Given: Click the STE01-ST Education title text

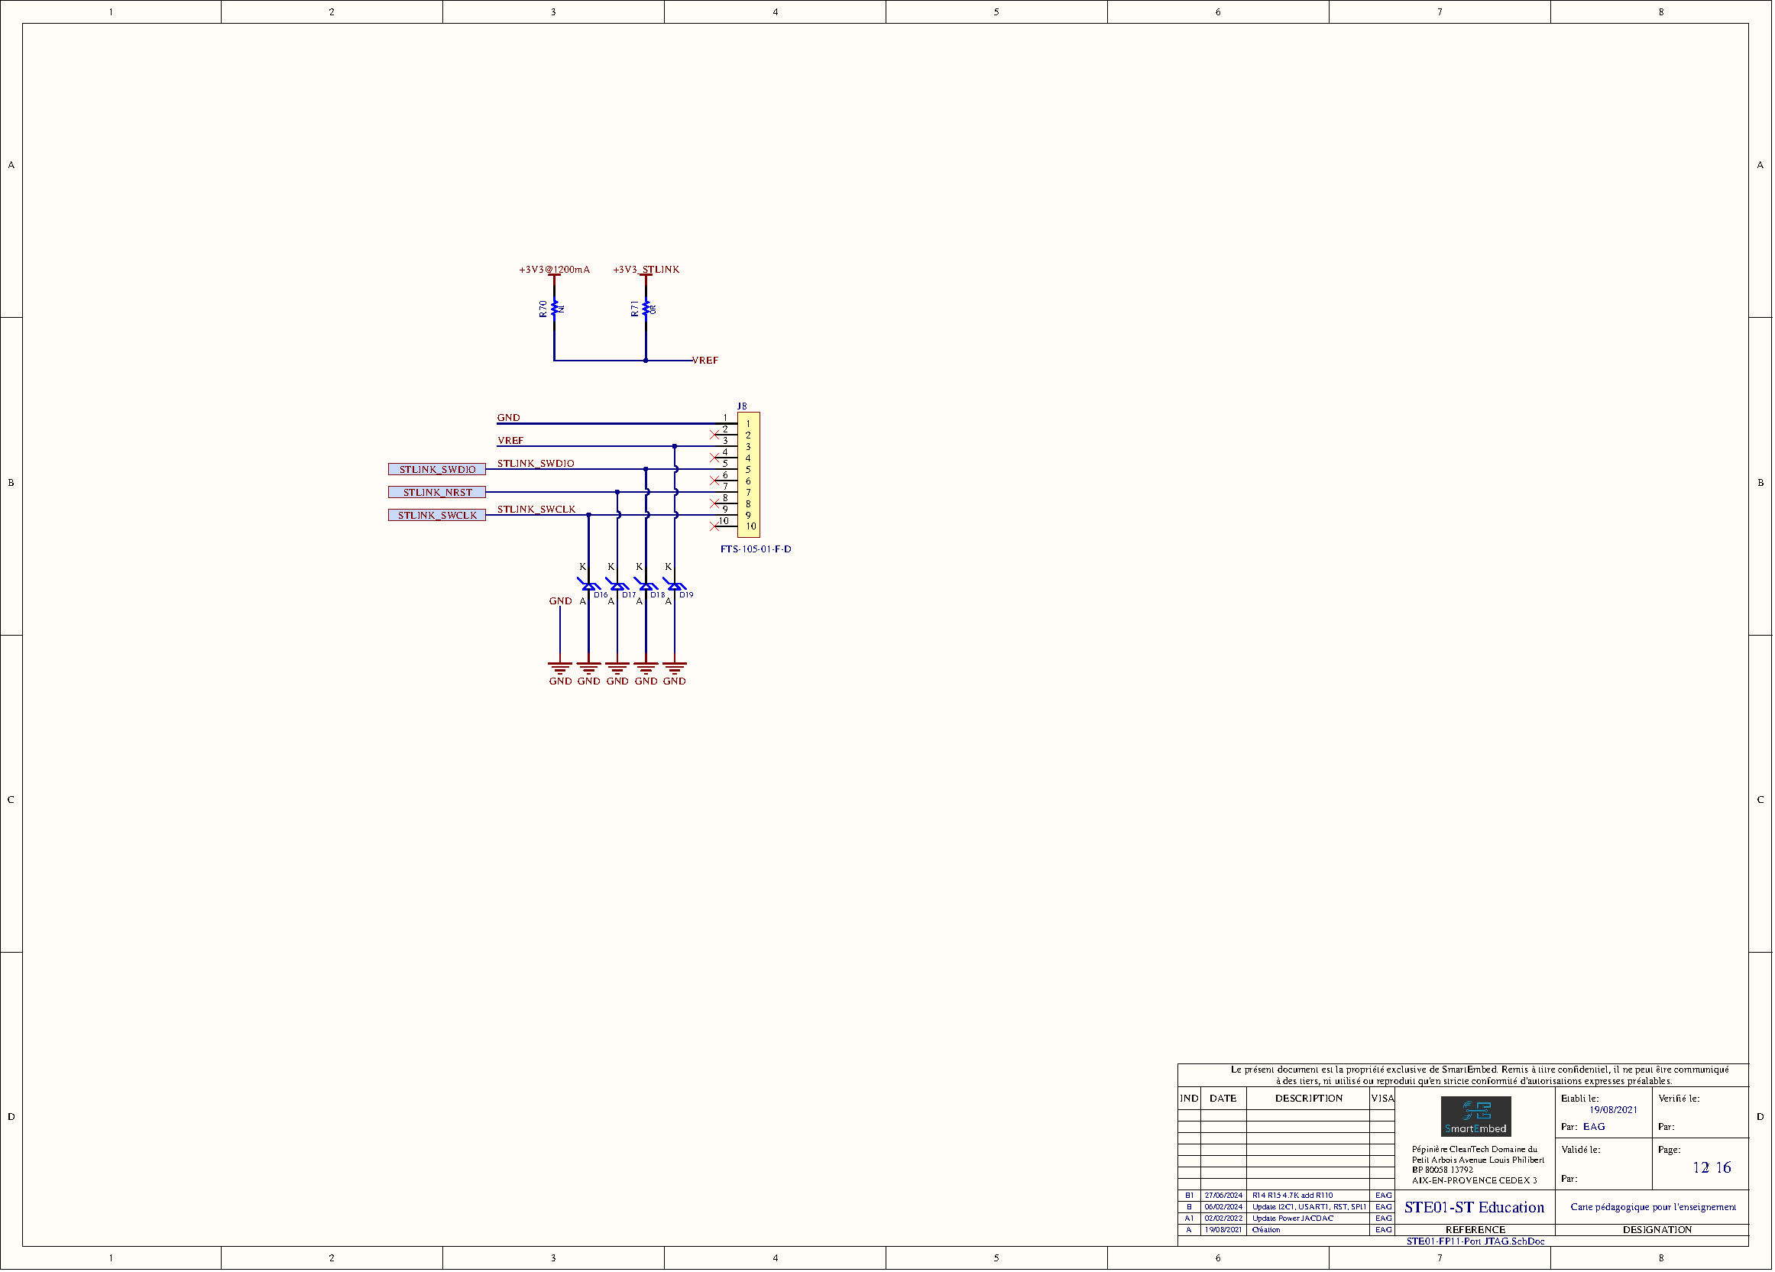Looking at the screenshot, I should pos(1474,1207).
